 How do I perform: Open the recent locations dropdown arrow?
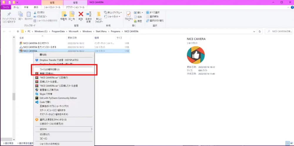(x=14, y=32)
